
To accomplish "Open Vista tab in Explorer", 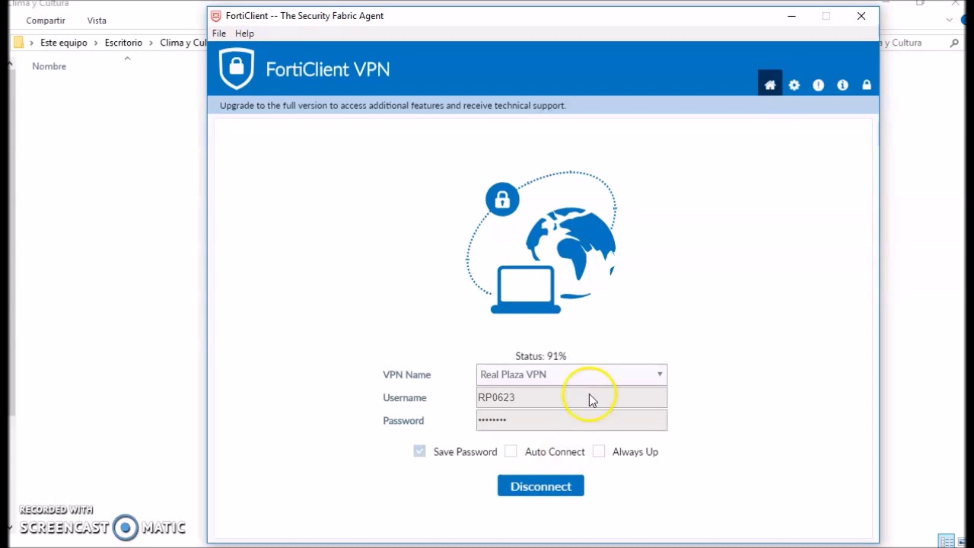I will [97, 21].
